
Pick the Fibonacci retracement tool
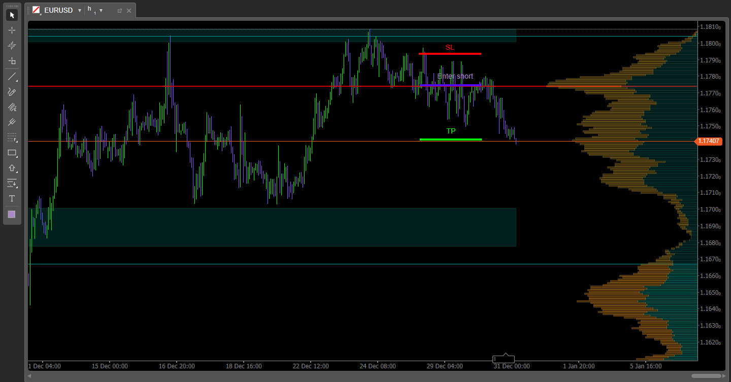[x=12, y=137]
